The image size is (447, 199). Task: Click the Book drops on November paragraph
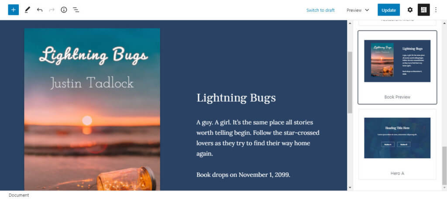243,175
